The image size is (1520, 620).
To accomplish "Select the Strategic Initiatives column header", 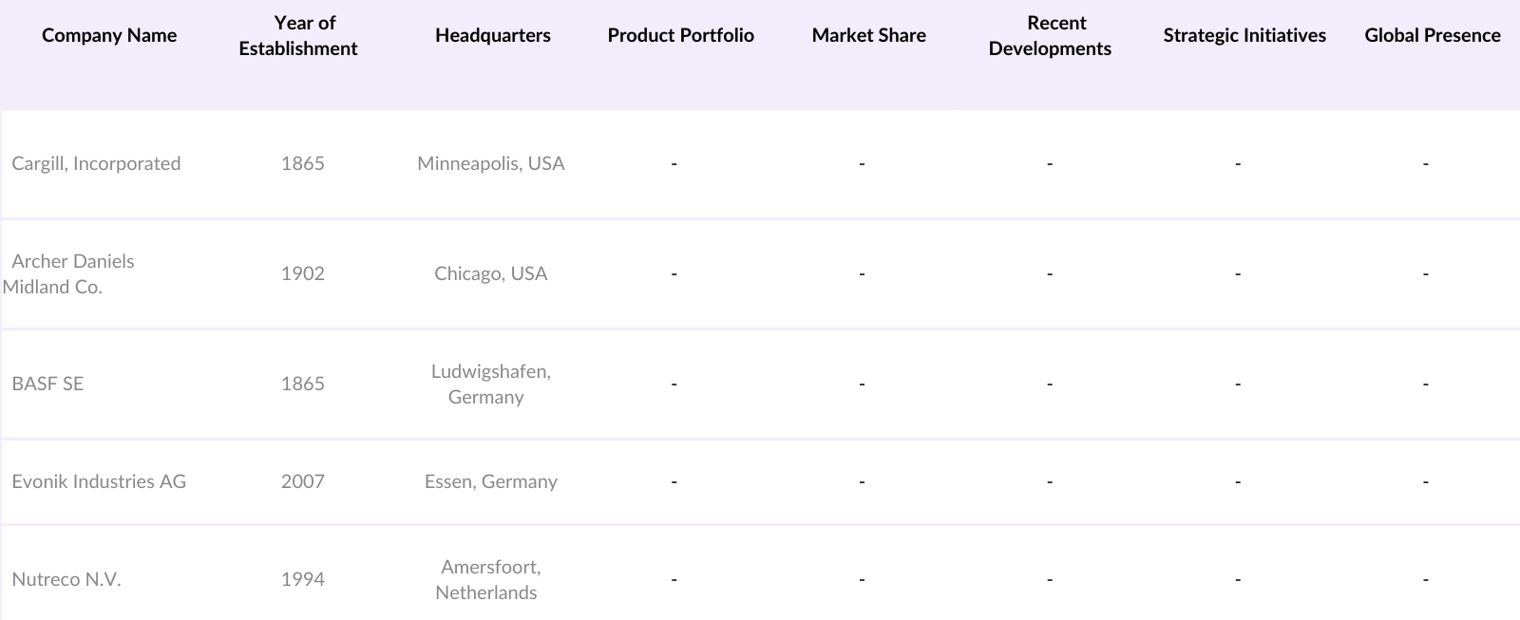I will pyautogui.click(x=1244, y=36).
